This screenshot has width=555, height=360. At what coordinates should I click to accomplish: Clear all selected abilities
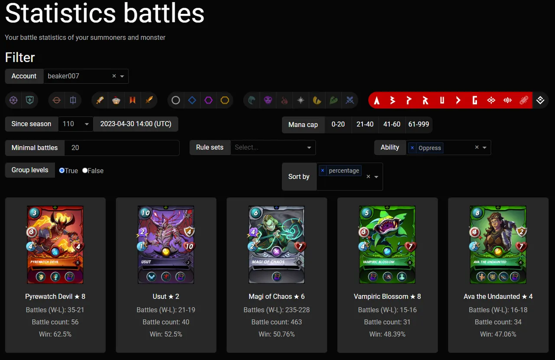click(477, 147)
